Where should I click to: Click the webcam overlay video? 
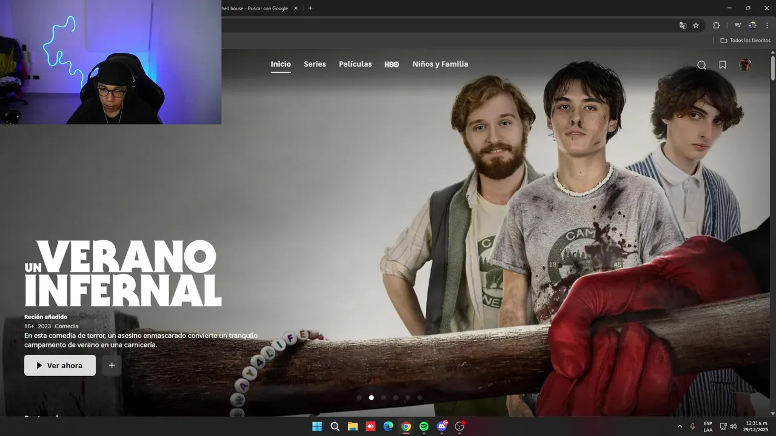pos(110,62)
